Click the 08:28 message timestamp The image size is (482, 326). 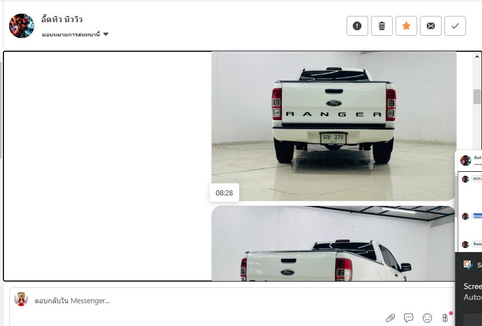coord(224,193)
